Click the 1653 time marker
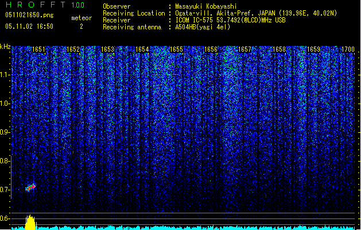This screenshot has height=230, width=361. coord(107,49)
